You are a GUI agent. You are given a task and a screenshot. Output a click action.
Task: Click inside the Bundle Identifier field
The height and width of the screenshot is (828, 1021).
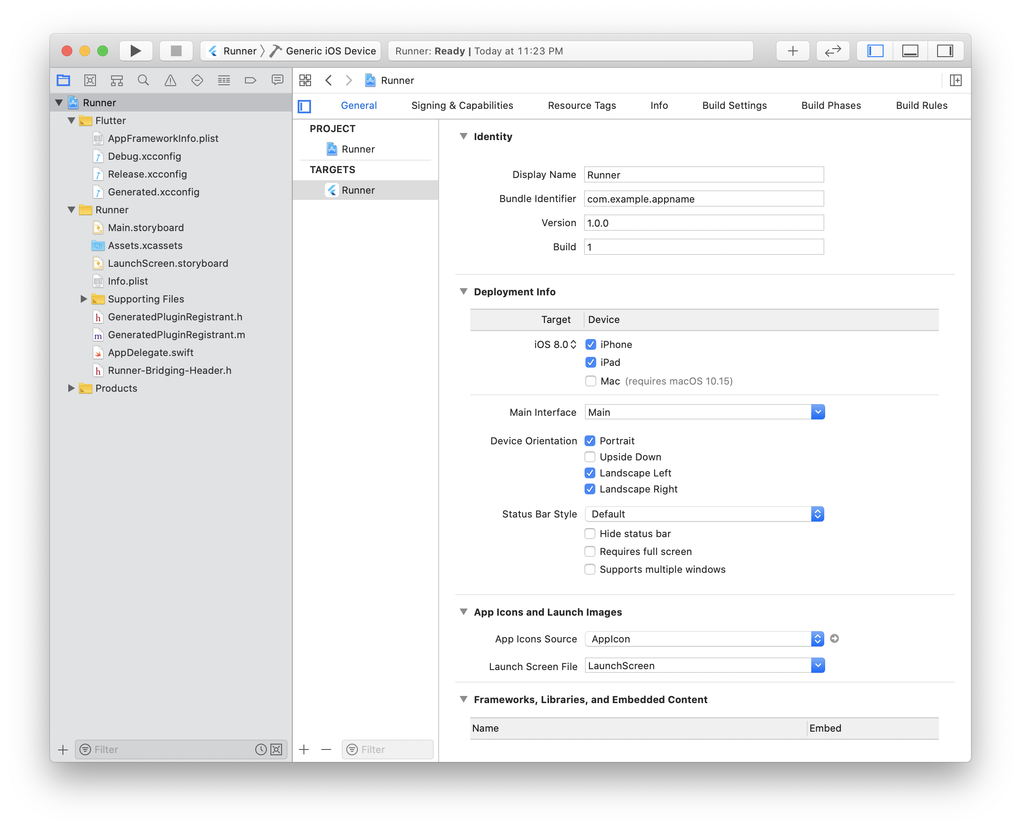click(704, 199)
